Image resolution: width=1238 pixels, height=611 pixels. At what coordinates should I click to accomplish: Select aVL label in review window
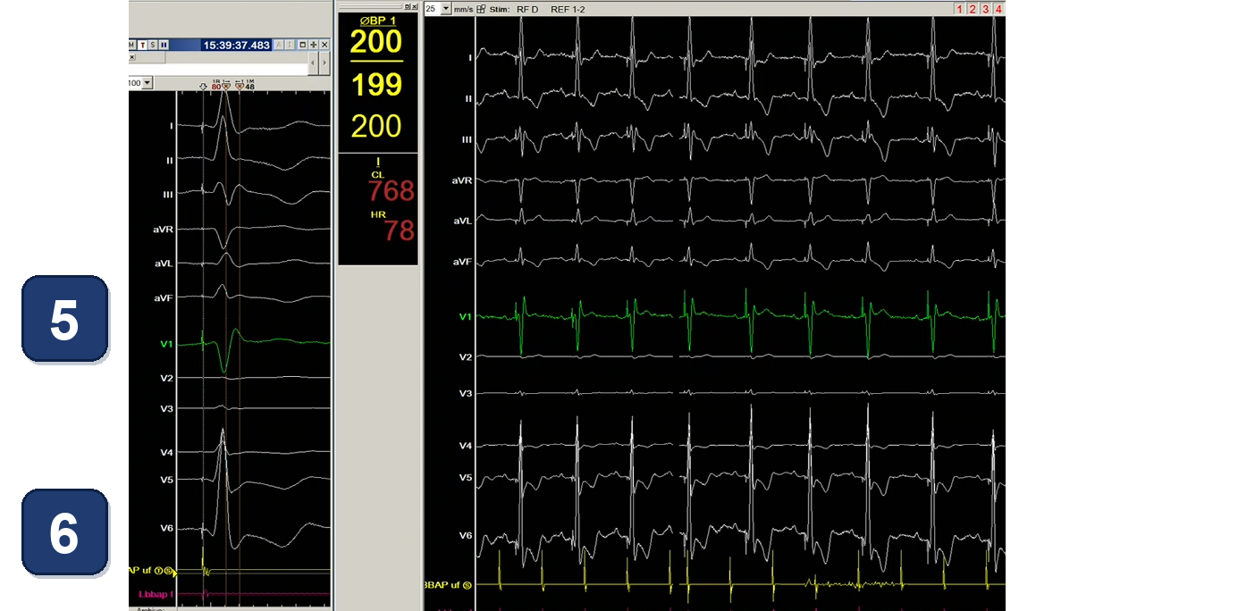pyautogui.click(x=164, y=264)
